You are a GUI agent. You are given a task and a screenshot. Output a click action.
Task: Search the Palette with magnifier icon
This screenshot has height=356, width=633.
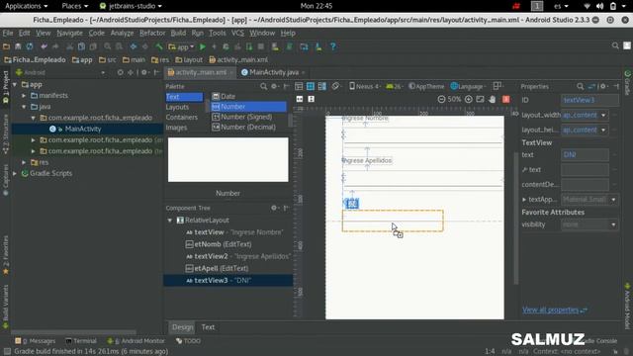[x=264, y=86]
